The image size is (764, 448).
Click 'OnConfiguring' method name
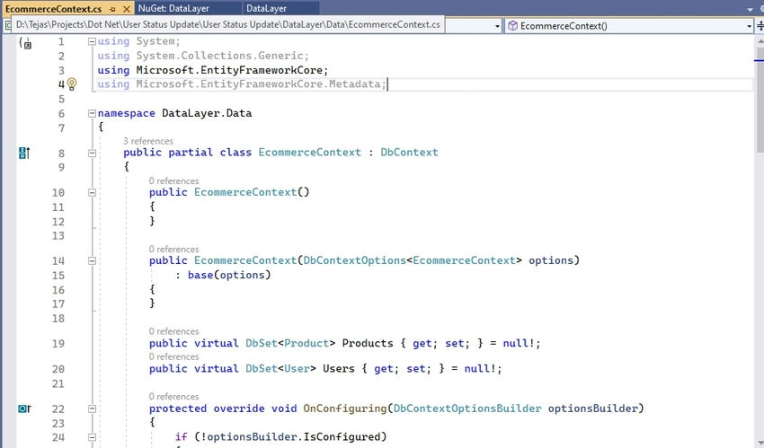345,408
